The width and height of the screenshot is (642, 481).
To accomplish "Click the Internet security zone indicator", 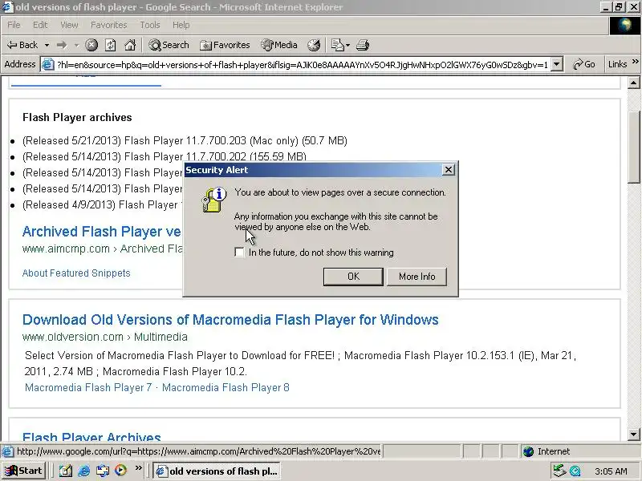I will coord(547,451).
